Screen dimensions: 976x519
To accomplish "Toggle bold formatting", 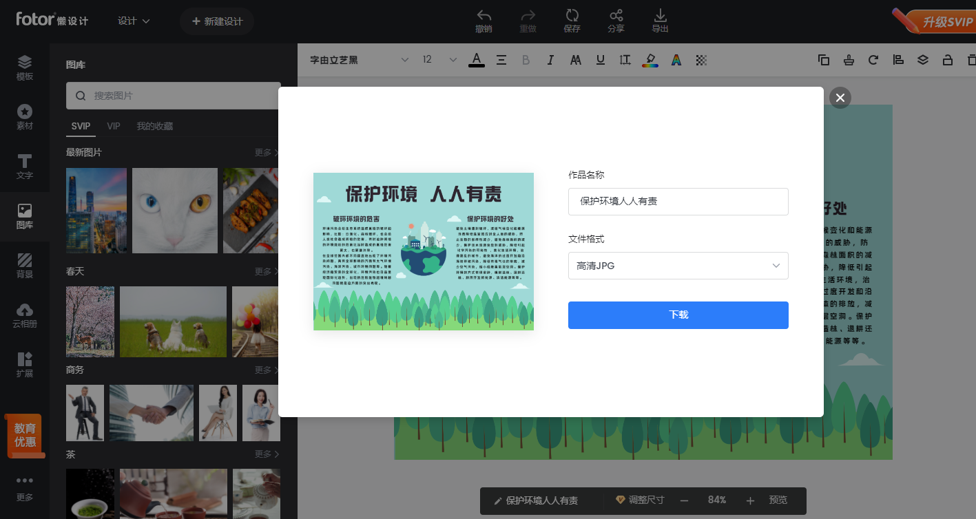I will point(526,60).
